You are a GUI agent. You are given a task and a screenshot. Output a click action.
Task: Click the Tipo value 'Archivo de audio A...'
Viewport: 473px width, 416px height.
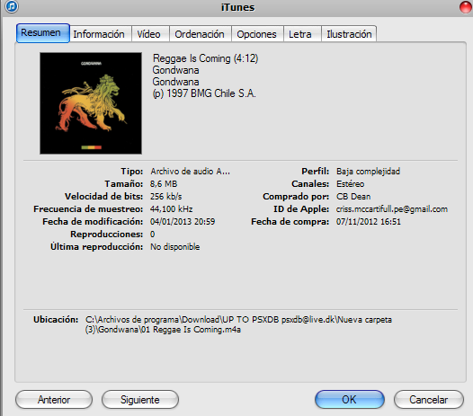coord(190,172)
